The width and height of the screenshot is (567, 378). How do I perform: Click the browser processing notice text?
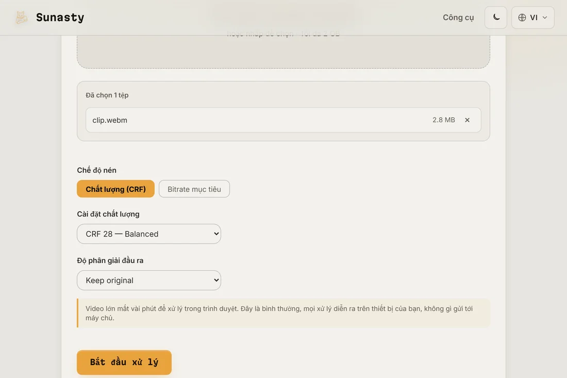click(279, 313)
